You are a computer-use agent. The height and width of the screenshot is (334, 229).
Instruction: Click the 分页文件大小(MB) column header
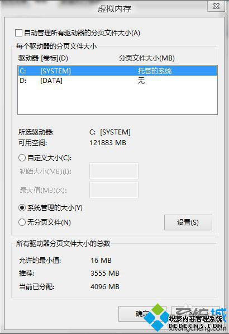coord(147,58)
